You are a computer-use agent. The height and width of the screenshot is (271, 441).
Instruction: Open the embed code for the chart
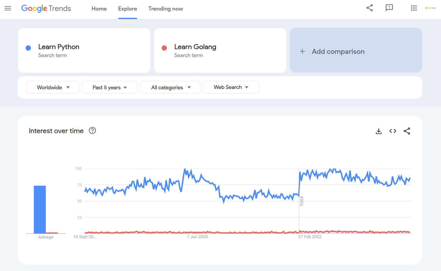coord(393,131)
